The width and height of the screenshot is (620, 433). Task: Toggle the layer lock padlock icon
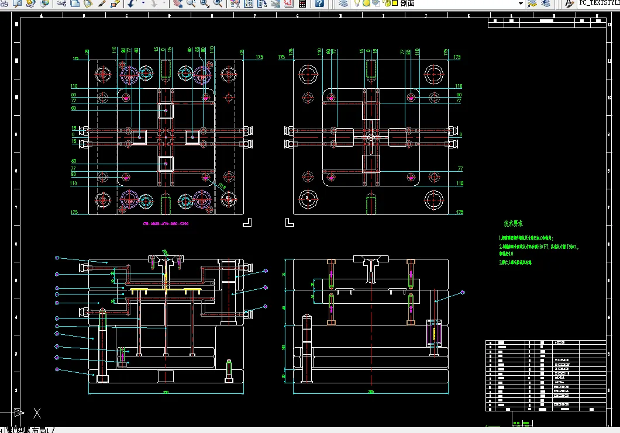[387, 3]
